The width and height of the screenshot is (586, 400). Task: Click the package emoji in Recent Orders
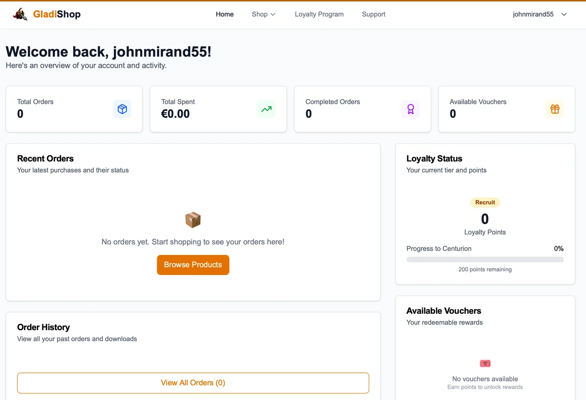(x=193, y=220)
